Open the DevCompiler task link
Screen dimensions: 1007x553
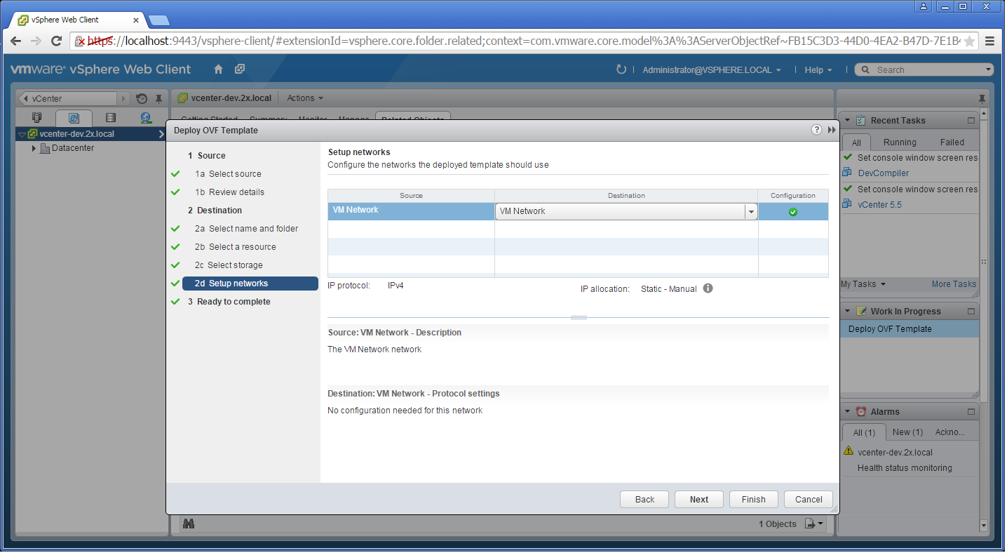(x=883, y=173)
